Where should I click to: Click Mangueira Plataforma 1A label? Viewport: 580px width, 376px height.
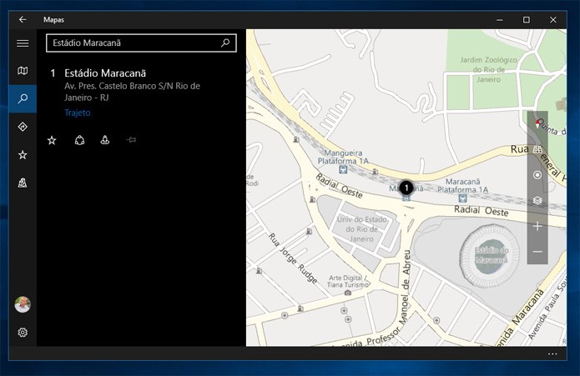pos(343,157)
